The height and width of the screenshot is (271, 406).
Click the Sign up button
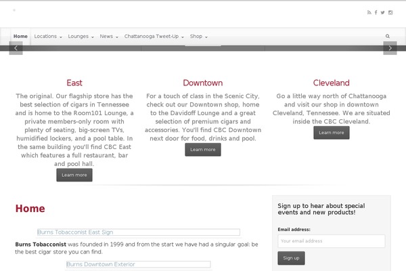pyautogui.click(x=291, y=258)
